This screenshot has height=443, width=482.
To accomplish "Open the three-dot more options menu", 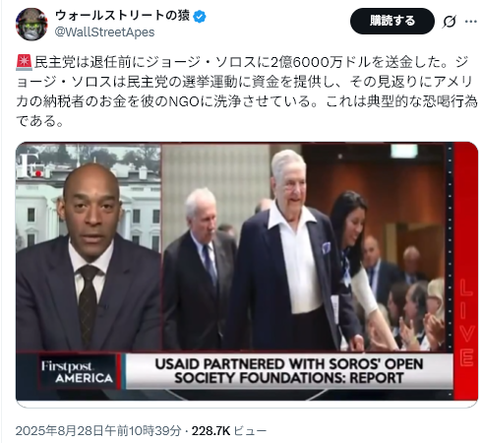I will (x=470, y=22).
